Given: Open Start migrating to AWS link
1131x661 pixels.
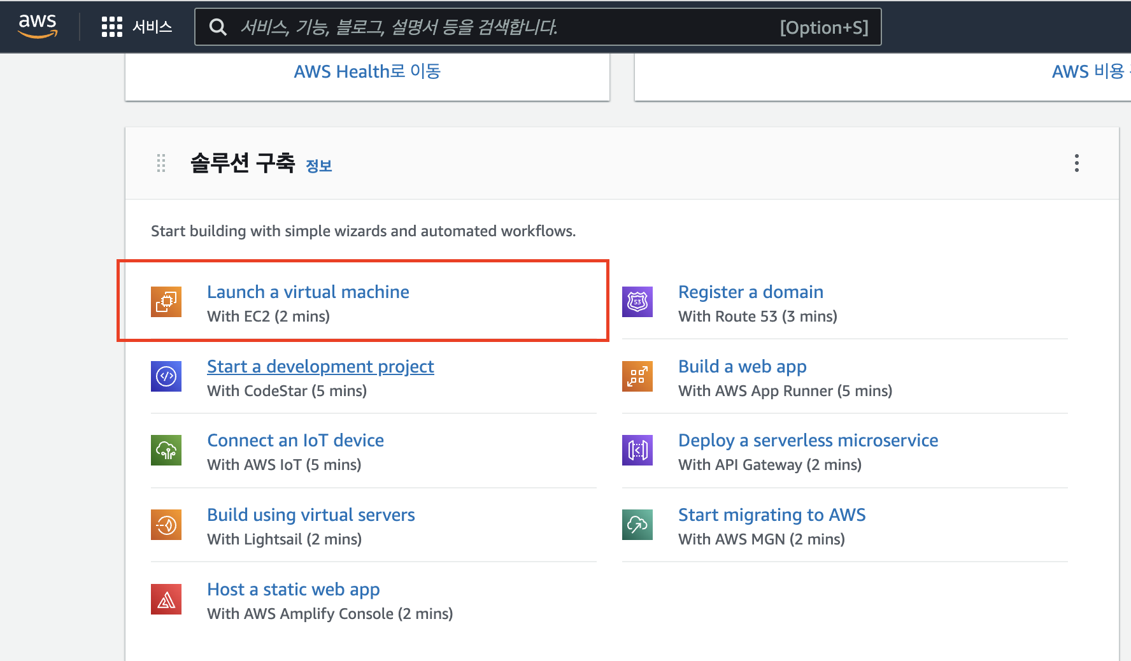Looking at the screenshot, I should tap(772, 515).
